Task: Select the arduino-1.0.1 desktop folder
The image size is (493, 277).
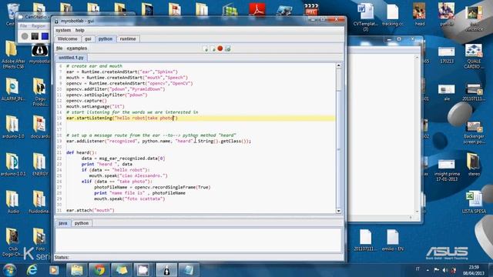Action: point(13,165)
